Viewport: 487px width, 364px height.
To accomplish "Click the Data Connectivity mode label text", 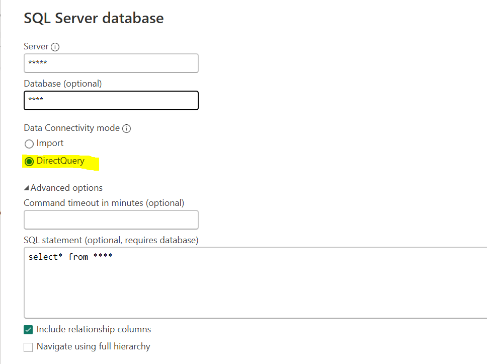I will (72, 128).
